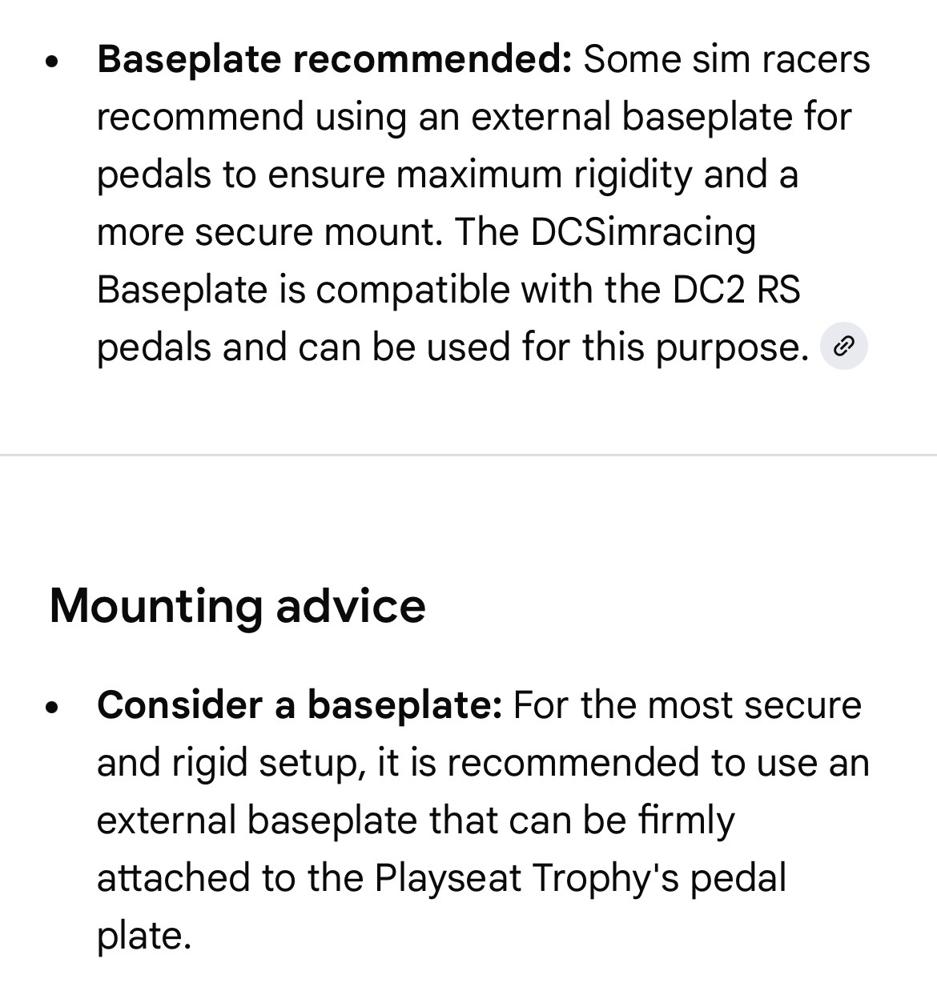Click the 'Consider a baseplate:' bold label
The height and width of the screenshot is (987, 937).
pos(300,705)
